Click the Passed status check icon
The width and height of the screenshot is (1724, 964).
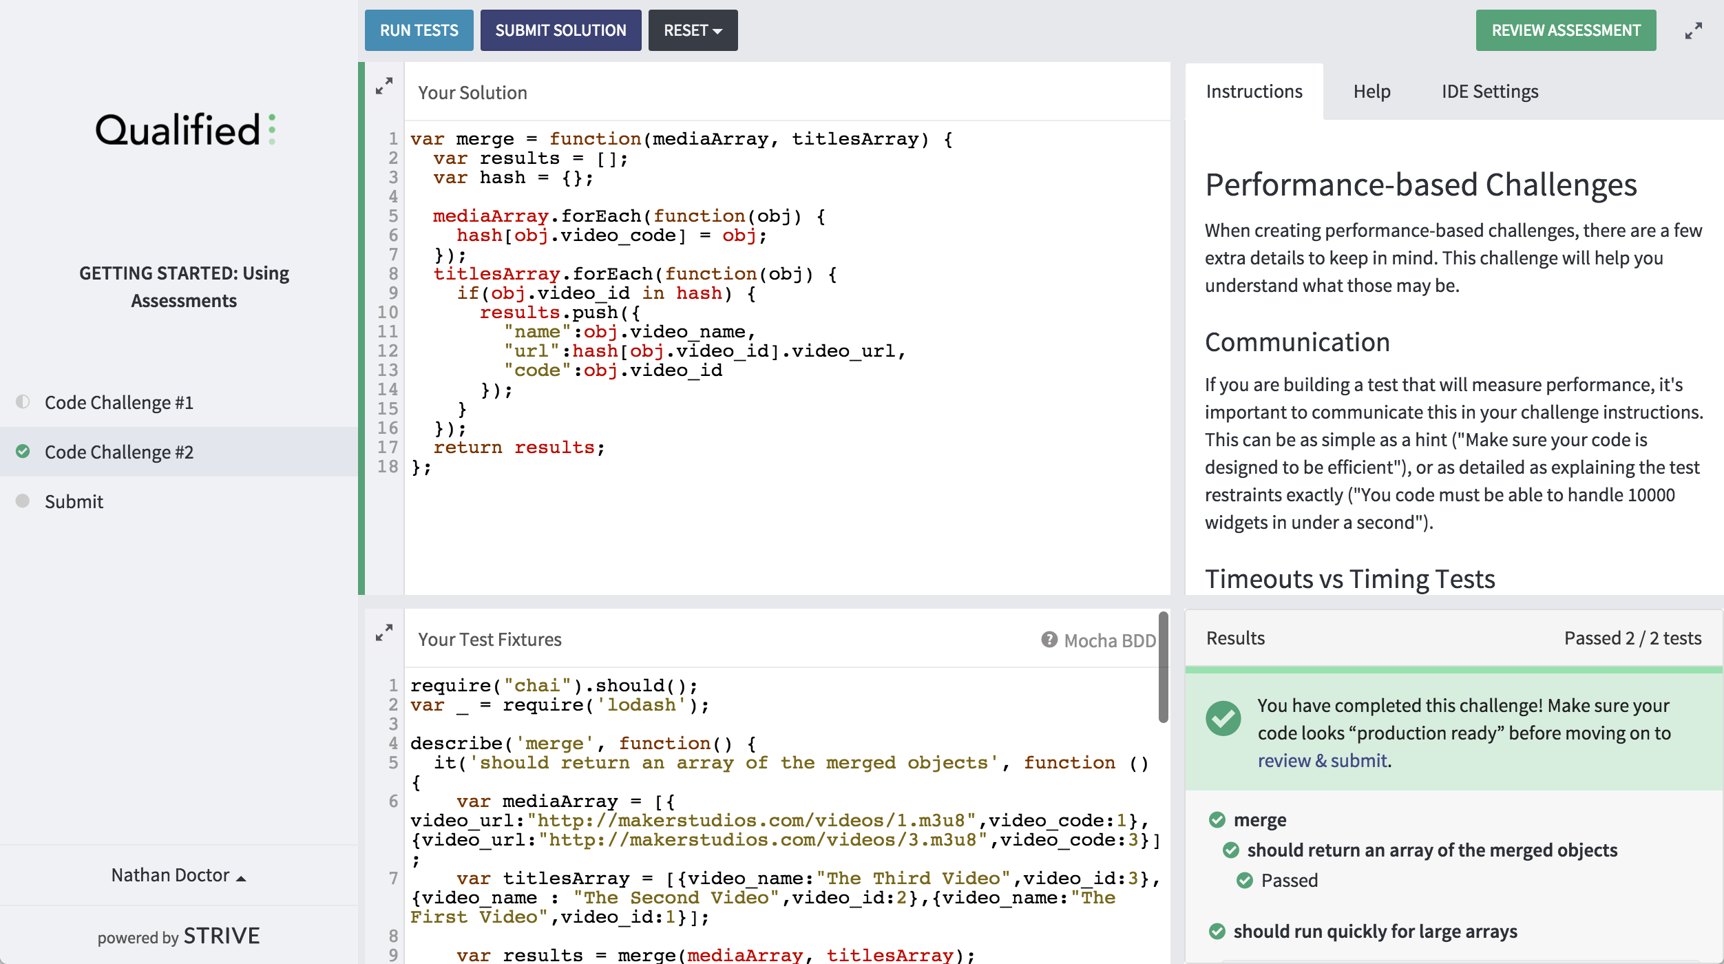[x=1245, y=880]
